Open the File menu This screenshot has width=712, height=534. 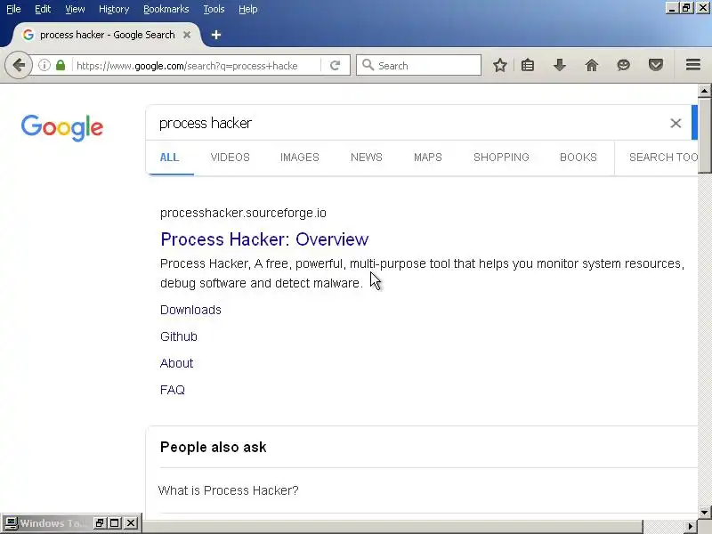13,9
